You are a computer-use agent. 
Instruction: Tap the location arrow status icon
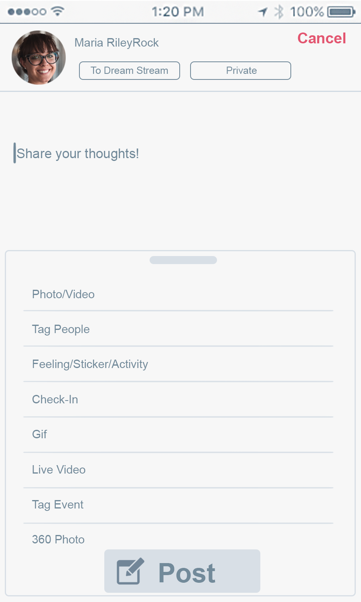point(263,12)
